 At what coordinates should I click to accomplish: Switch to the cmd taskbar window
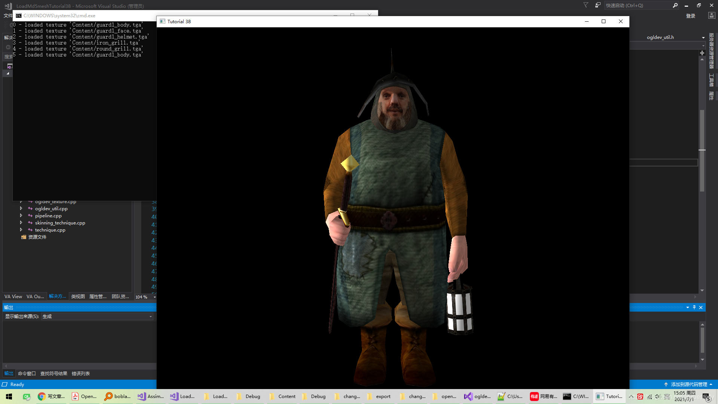[576, 397]
